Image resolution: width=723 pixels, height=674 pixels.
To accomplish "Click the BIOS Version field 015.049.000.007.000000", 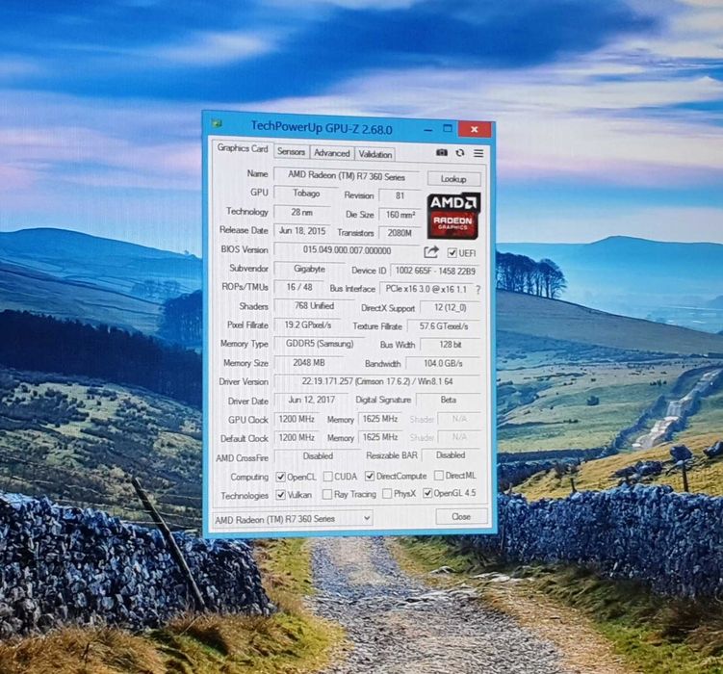I will pyautogui.click(x=347, y=250).
